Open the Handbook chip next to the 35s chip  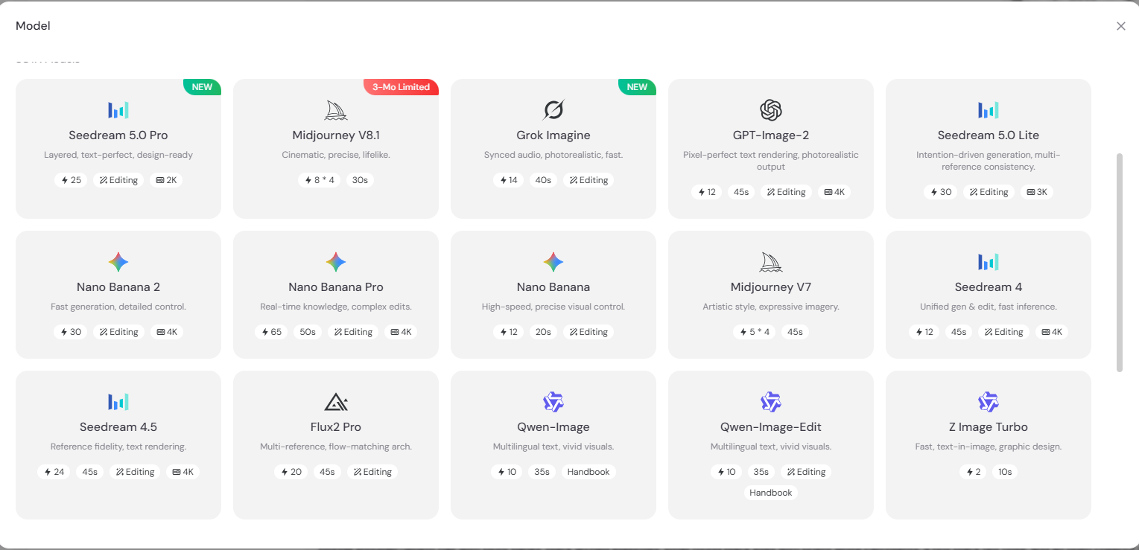(x=588, y=472)
